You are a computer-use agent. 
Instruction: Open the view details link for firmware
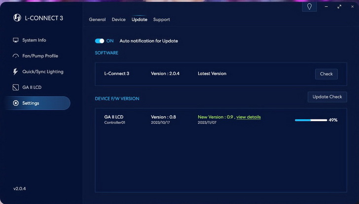coord(249,117)
